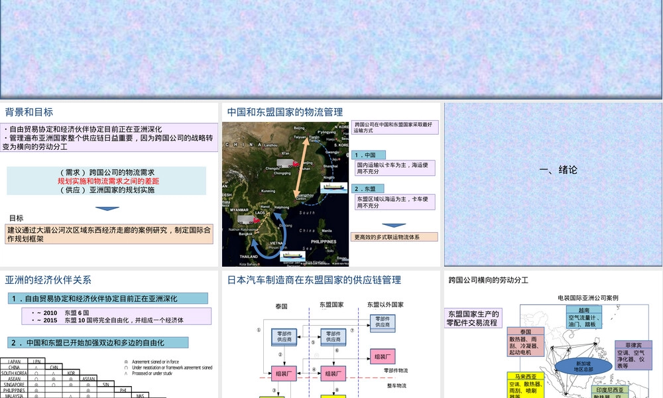The height and width of the screenshot is (398, 663).
Task: Click the bar 2．中国和东盟已开始加强双边和多边的自由化
Action: (x=98, y=342)
